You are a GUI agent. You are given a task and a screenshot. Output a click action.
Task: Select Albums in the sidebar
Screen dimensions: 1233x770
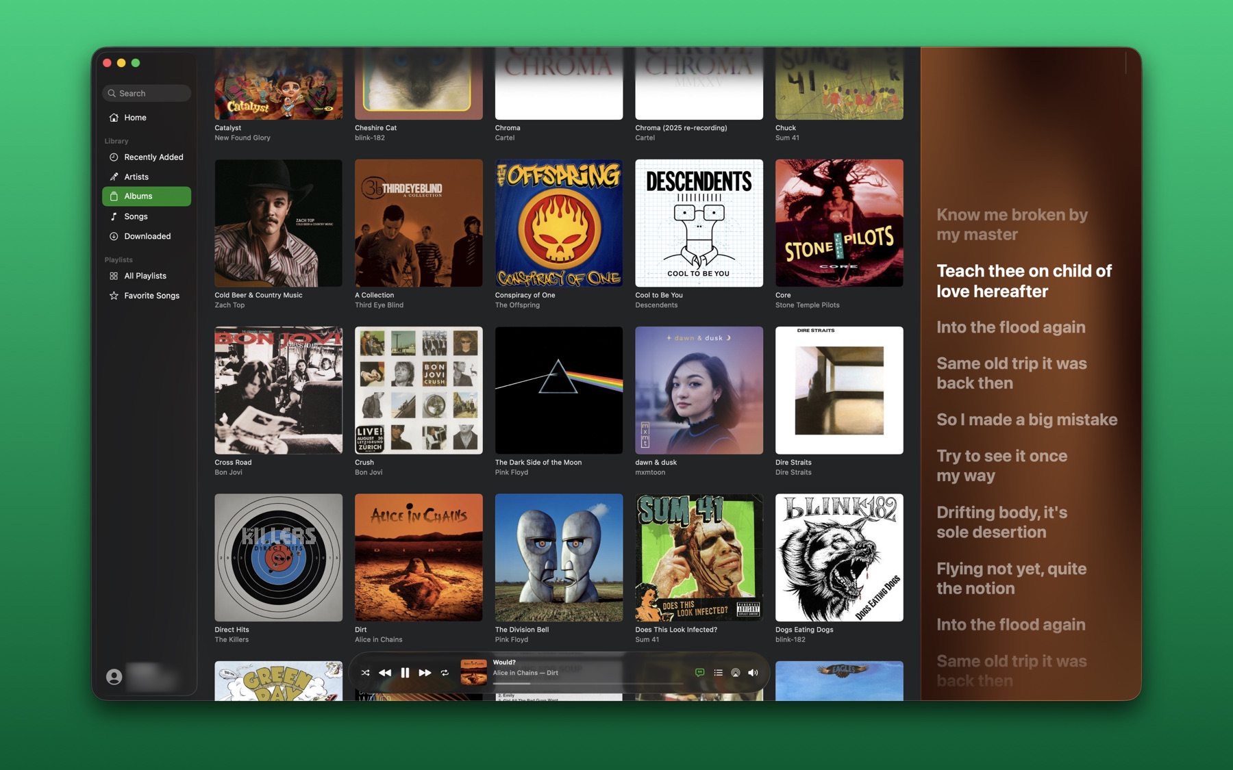(147, 196)
